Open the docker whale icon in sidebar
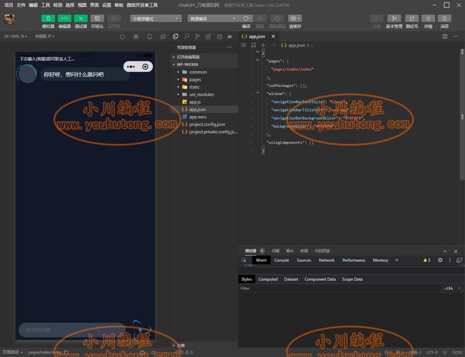The width and height of the screenshot is (465, 357). tap(230, 37)
